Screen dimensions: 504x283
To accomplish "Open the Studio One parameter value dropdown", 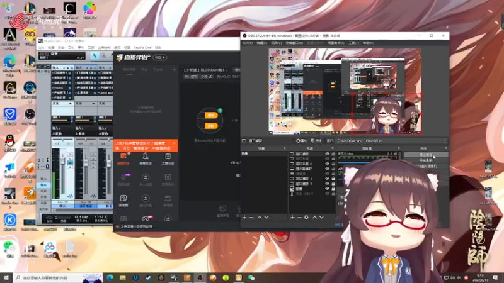I will (x=84, y=58).
